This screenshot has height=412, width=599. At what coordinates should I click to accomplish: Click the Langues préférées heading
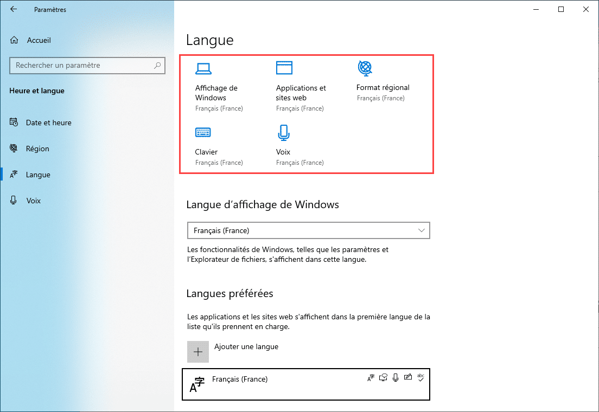click(x=230, y=294)
